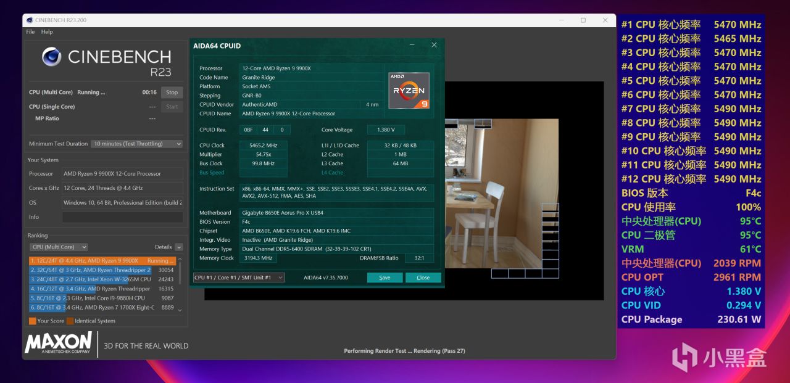Click the L3 Cache value 64 MB
Screen dimensions: 790x383
pyautogui.click(x=400, y=163)
